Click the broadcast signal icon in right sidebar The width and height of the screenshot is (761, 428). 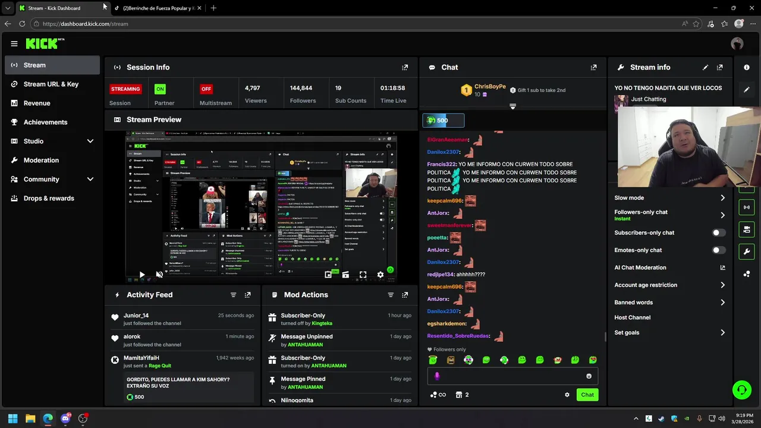tap(747, 207)
